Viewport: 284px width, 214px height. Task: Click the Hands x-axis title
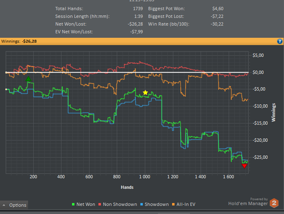(x=127, y=187)
